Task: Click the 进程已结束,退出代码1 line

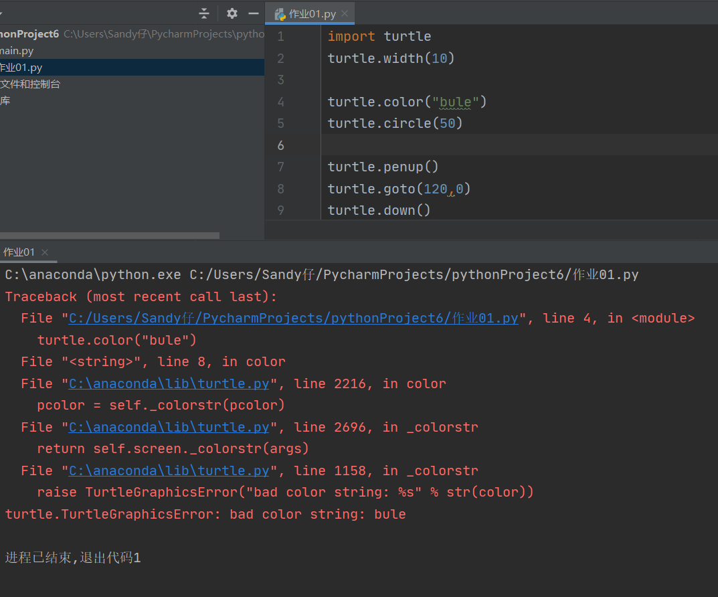Action: [x=73, y=558]
